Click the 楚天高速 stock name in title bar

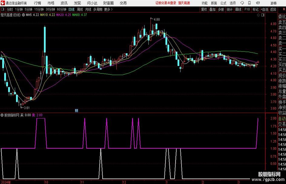click(184, 3)
